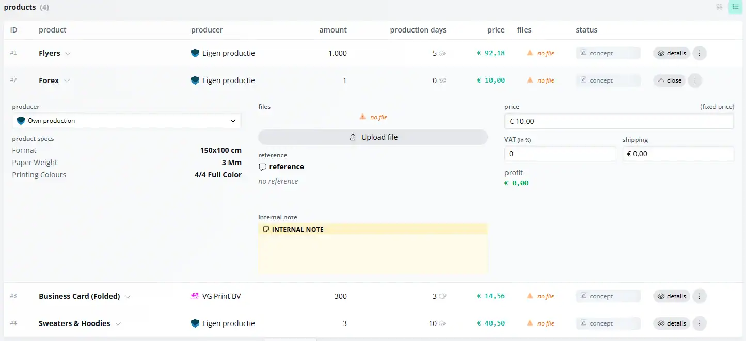
Task: Click the cube icon inside producer dropdown
Action: pos(21,121)
